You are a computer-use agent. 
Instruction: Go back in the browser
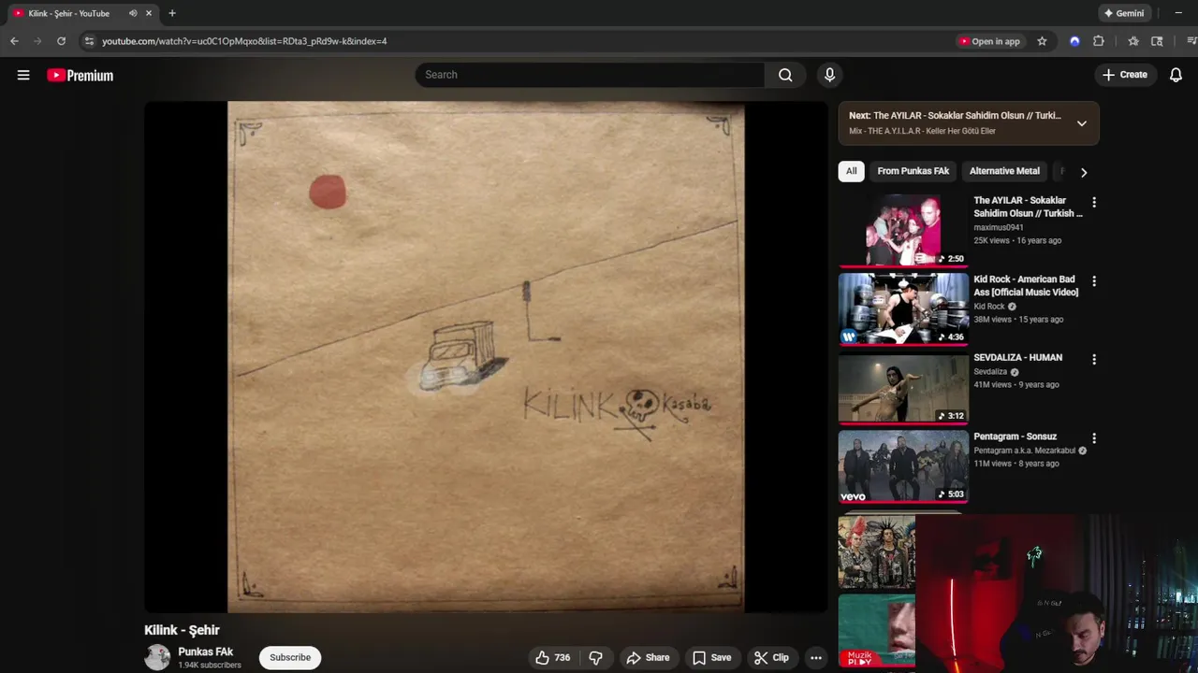pyautogui.click(x=14, y=41)
